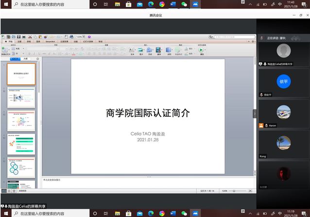Viewport: 310px width, 217px height.
Task: Switch to normal view at bottom-left
Action: [4, 191]
